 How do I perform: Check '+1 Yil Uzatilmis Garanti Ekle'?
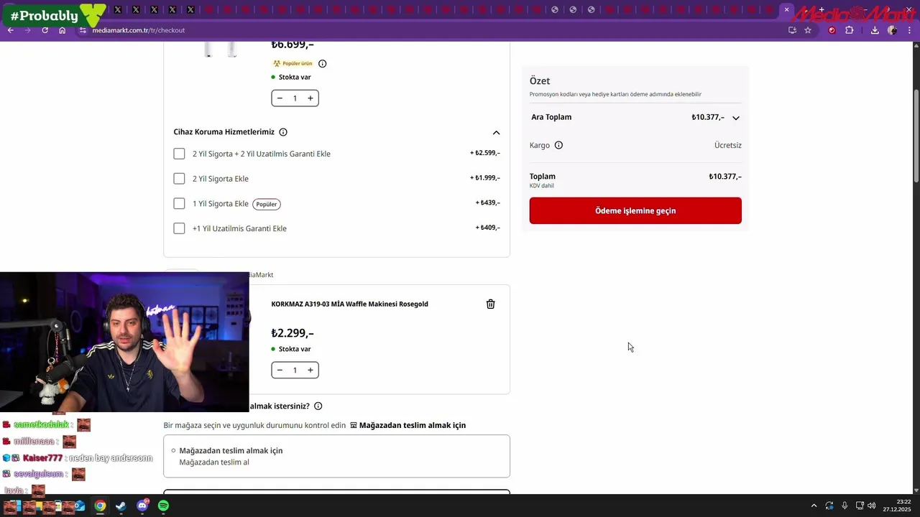pos(179,228)
